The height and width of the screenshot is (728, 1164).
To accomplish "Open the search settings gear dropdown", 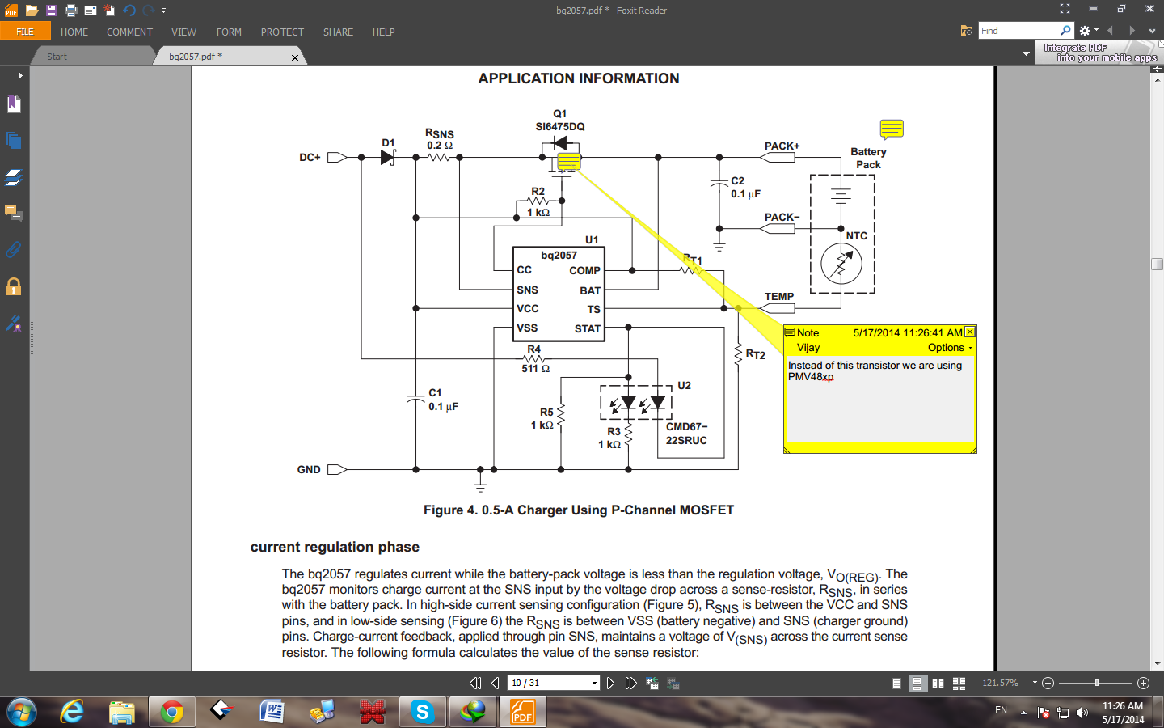I will coord(1089,31).
